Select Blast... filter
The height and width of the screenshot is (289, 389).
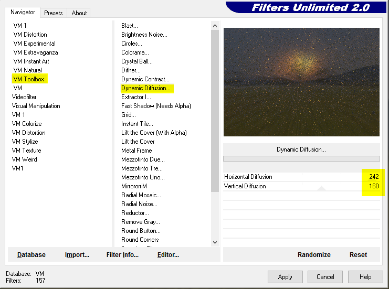point(130,26)
